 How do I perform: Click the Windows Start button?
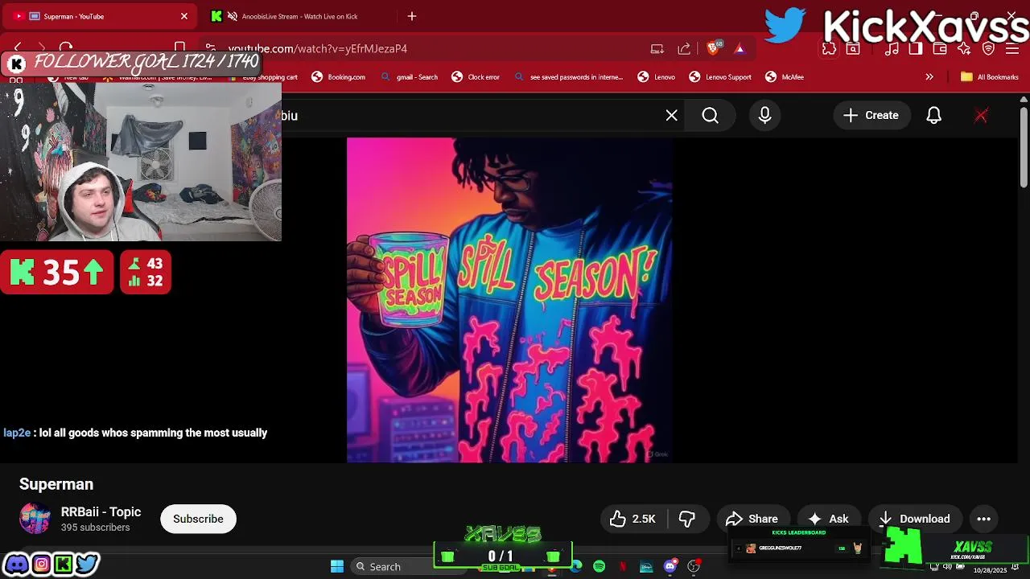(337, 567)
